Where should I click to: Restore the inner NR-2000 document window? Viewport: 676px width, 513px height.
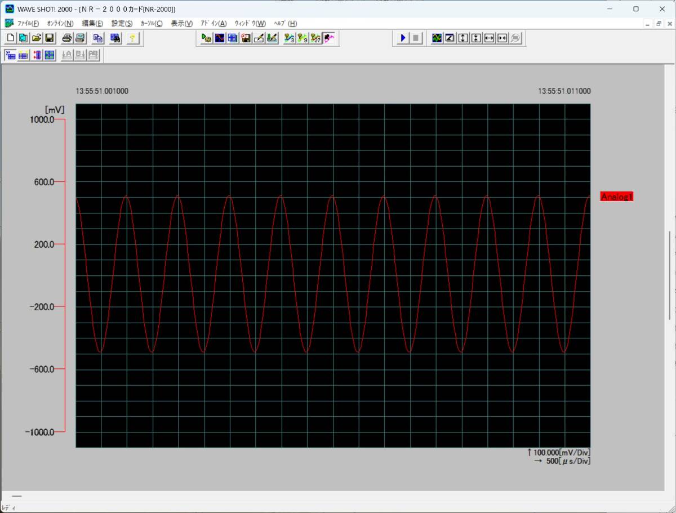[659, 24]
